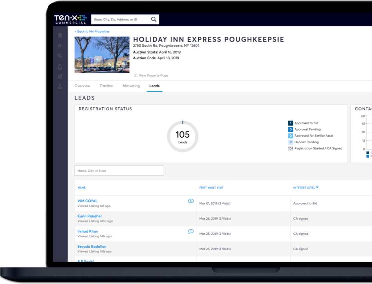Click the Name, City or State filter field

tap(119, 171)
